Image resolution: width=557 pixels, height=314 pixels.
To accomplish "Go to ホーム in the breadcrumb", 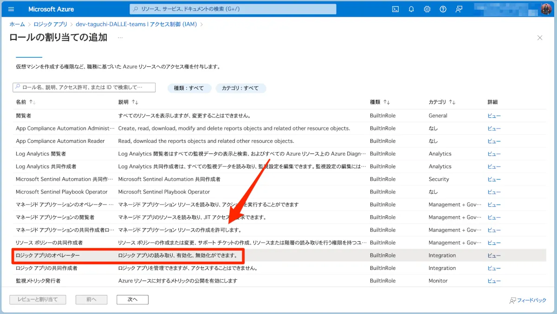I will 17,24.
